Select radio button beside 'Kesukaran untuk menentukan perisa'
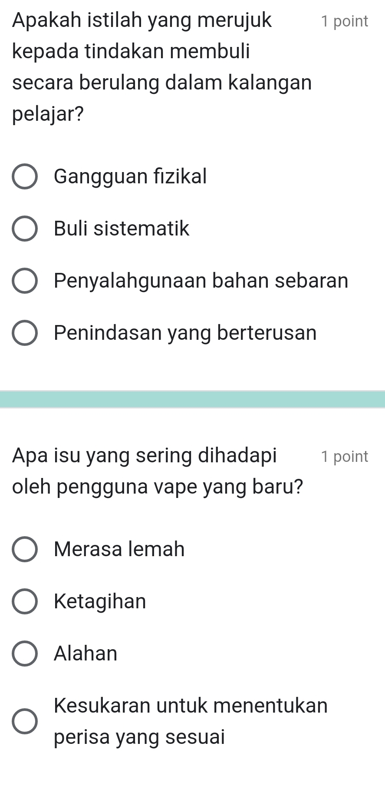This screenshot has height=793, width=385. point(24,721)
